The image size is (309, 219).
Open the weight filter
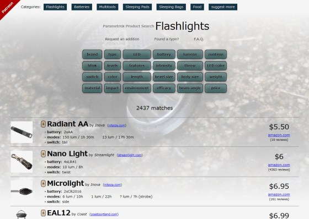[216, 76]
